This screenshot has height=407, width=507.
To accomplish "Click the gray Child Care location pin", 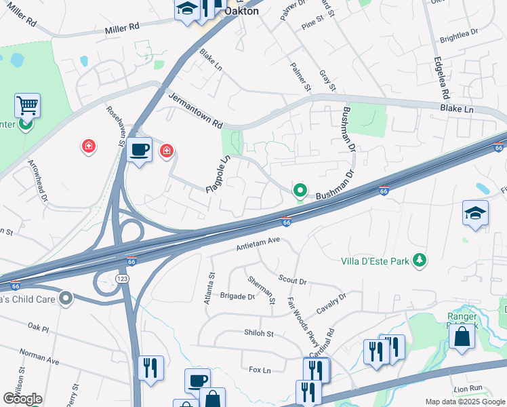I will (x=66, y=298).
